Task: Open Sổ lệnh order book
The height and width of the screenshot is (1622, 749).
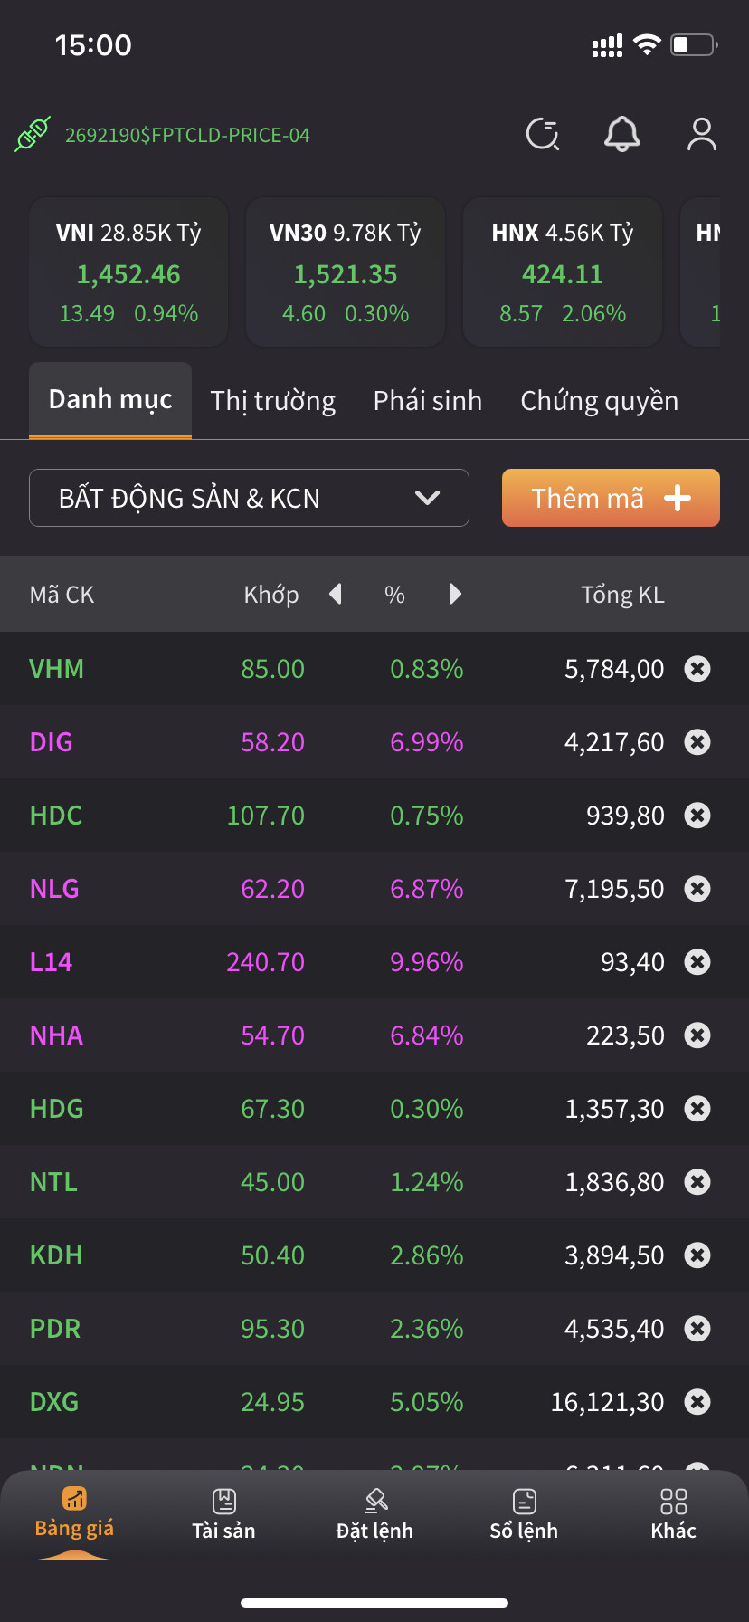Action: (x=524, y=1514)
